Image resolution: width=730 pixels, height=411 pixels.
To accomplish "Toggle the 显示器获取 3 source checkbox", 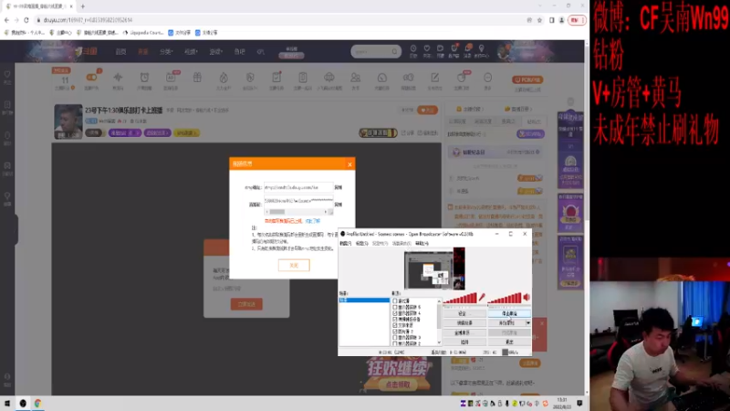I will click(x=395, y=337).
